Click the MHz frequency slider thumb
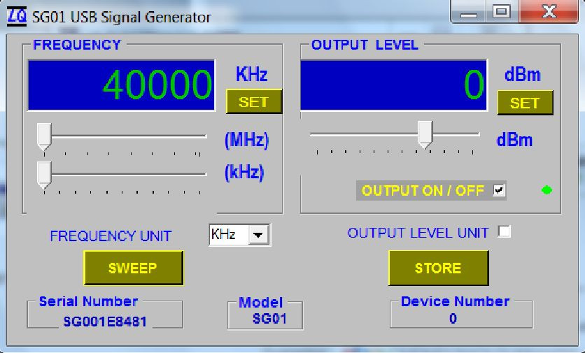This screenshot has height=353, width=585. [44, 137]
